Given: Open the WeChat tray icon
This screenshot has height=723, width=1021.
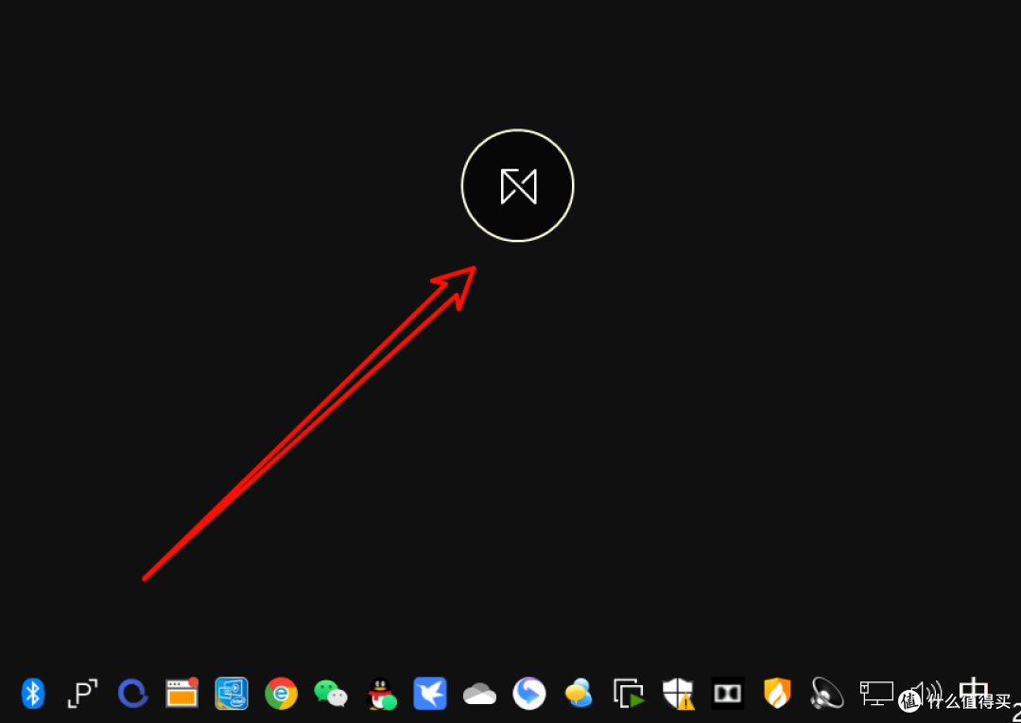Looking at the screenshot, I should [x=331, y=694].
